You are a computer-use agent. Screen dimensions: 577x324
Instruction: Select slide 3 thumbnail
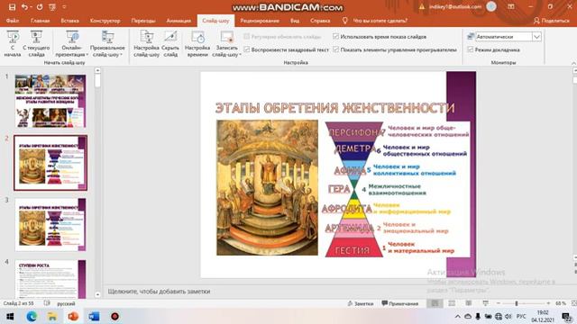pyautogui.click(x=50, y=224)
